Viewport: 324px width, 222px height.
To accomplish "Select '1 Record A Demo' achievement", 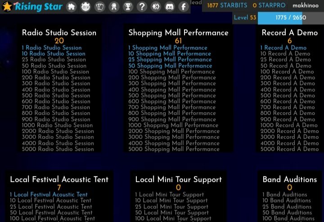I will tap(283, 48).
